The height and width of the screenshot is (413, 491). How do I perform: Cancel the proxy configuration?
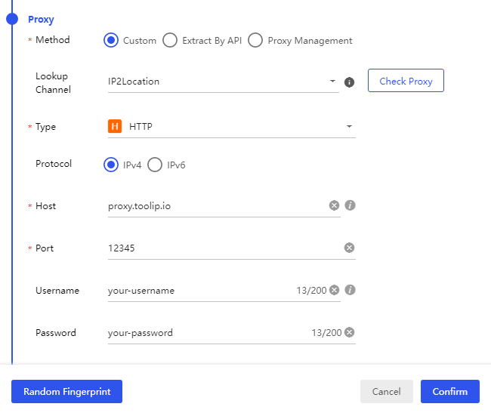tap(386, 391)
